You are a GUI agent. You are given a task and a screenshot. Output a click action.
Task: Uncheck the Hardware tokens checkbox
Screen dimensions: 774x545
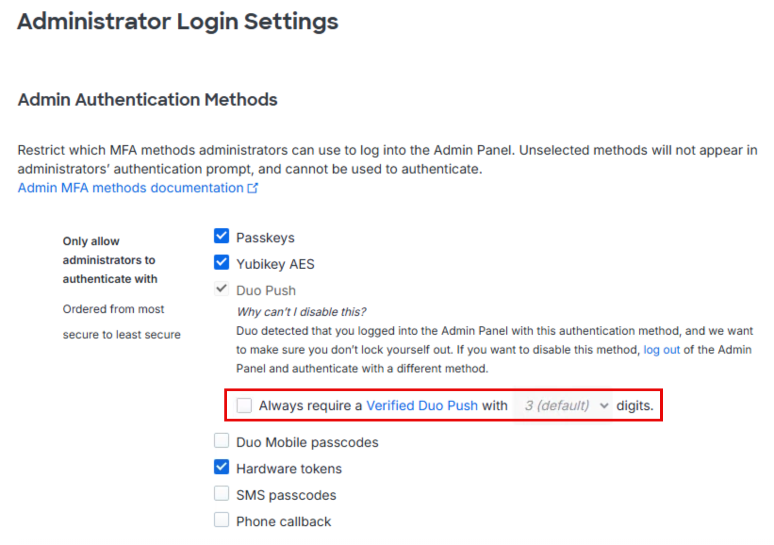222,467
